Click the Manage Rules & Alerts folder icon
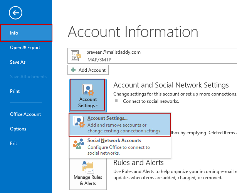The image size is (237, 193). (88, 167)
